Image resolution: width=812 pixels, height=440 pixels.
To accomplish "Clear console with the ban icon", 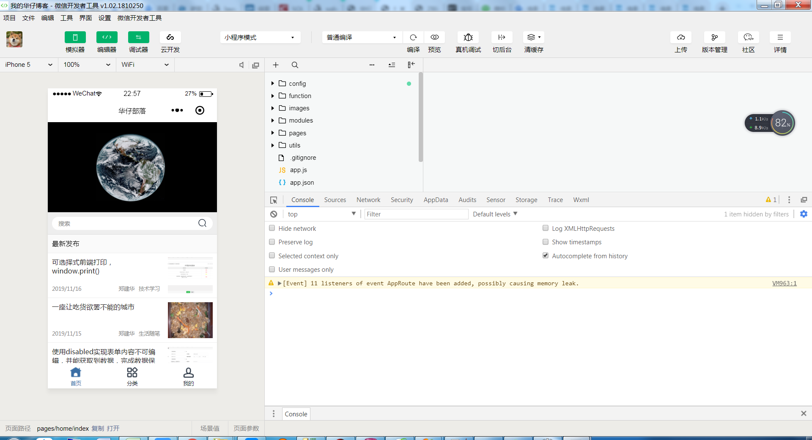I will click(x=274, y=214).
